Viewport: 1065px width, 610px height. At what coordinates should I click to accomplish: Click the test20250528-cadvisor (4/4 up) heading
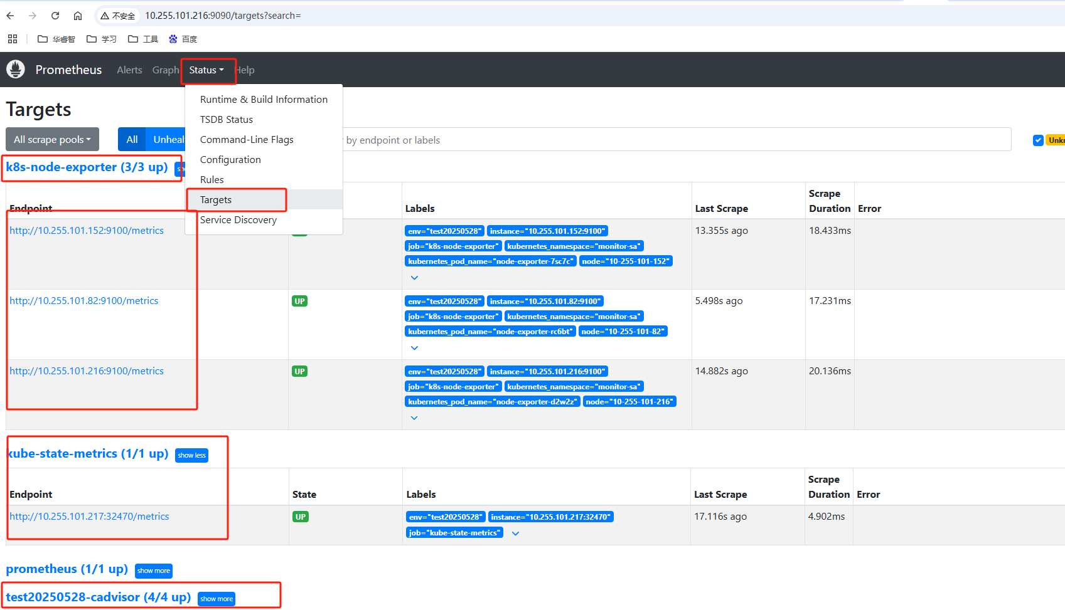98,597
